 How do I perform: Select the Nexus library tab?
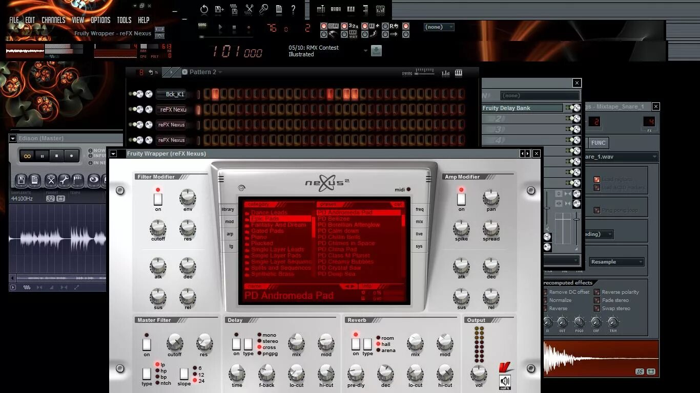(228, 209)
